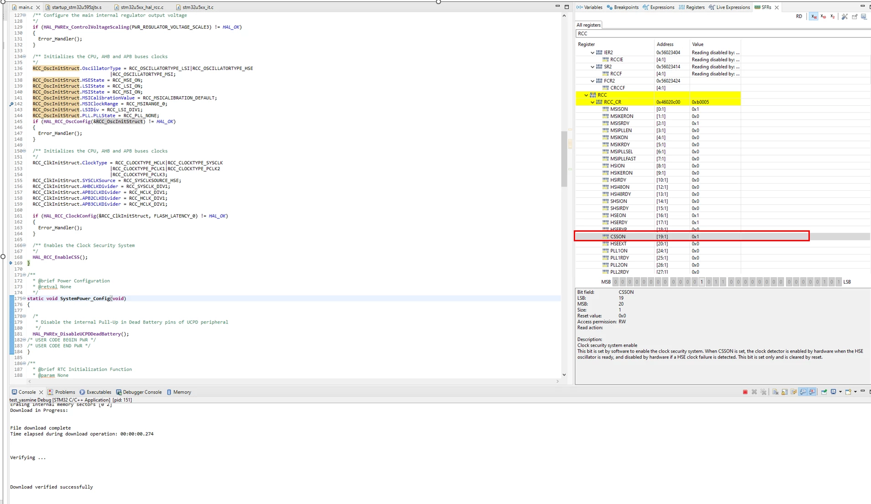The height and width of the screenshot is (504, 871).
Task: Collapse the FCR2 register node
Action: click(x=593, y=81)
